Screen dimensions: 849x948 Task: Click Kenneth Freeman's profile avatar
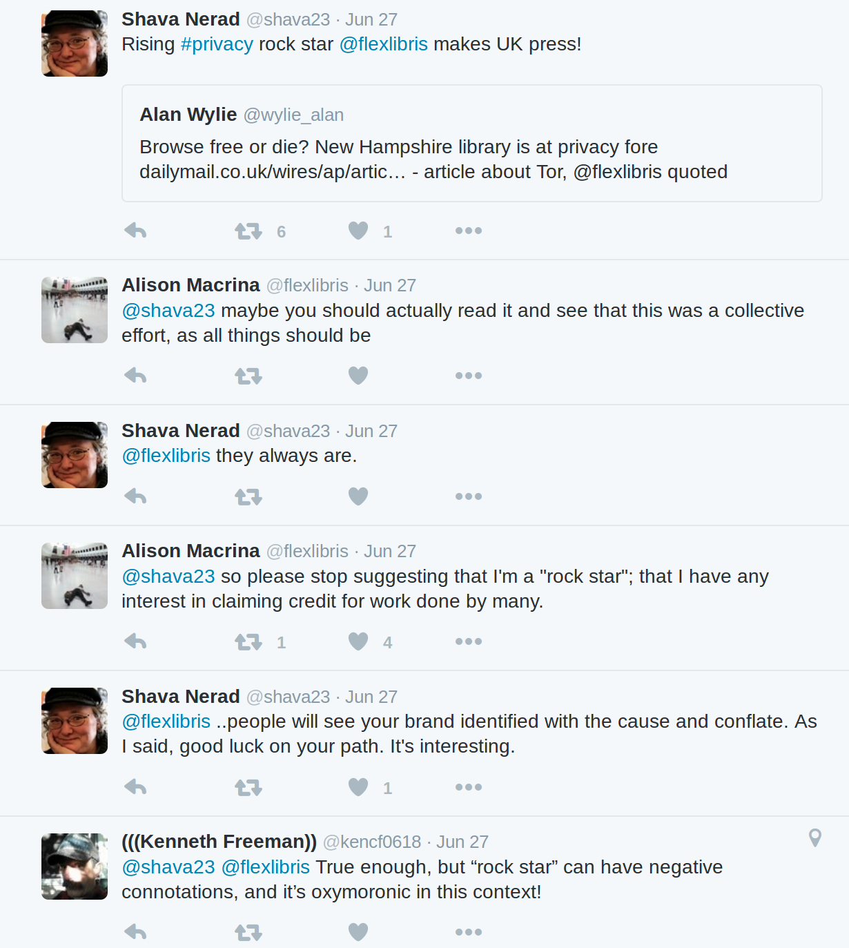click(x=75, y=867)
